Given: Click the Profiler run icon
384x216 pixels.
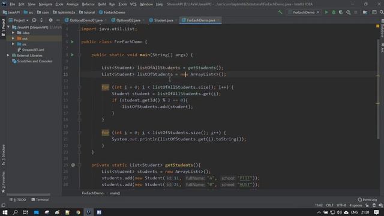Looking at the screenshot, I should [x=348, y=12].
